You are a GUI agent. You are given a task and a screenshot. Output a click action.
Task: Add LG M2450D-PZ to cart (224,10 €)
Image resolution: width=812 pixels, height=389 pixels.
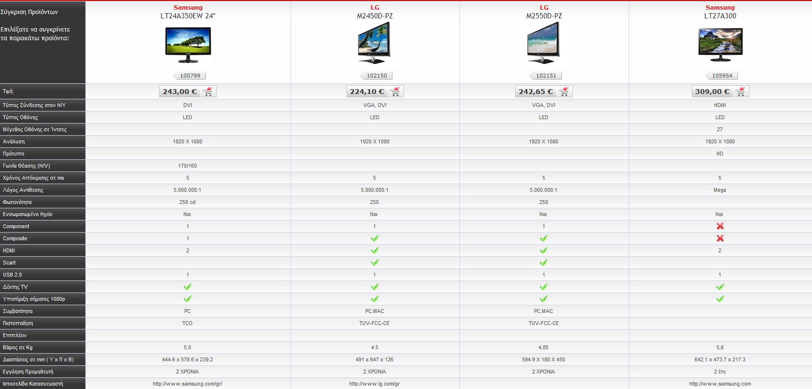coord(395,92)
